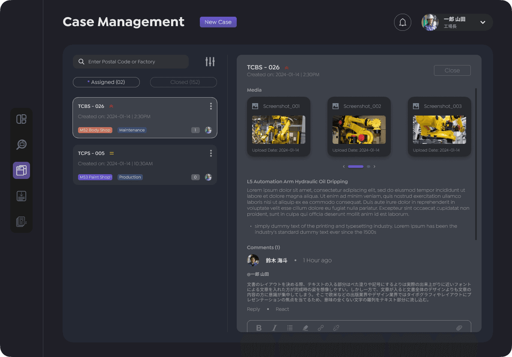This screenshot has height=357, width=512.
Task: Open the dashboard panel from the sidebar
Action: pyautogui.click(x=21, y=119)
